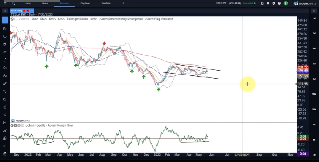This screenshot has width=319, height=162.
Task: Collapse main chart indicator list minus box
Action: click(x=16, y=19)
